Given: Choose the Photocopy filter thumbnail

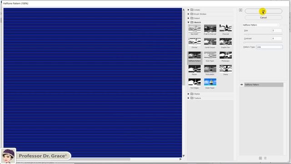Looking at the screenshot, I should coord(226,55).
